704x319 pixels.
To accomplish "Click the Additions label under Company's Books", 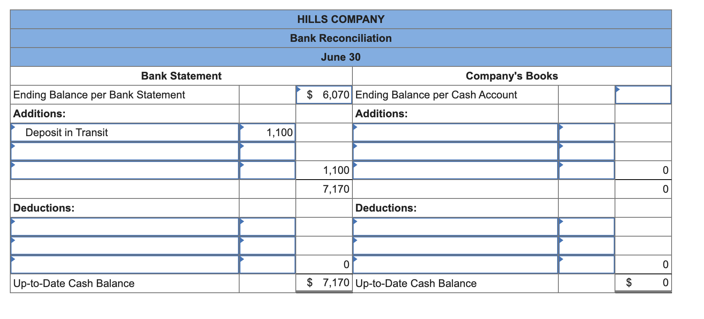I will (382, 114).
